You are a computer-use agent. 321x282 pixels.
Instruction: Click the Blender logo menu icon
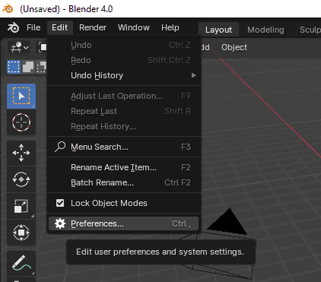tap(13, 27)
